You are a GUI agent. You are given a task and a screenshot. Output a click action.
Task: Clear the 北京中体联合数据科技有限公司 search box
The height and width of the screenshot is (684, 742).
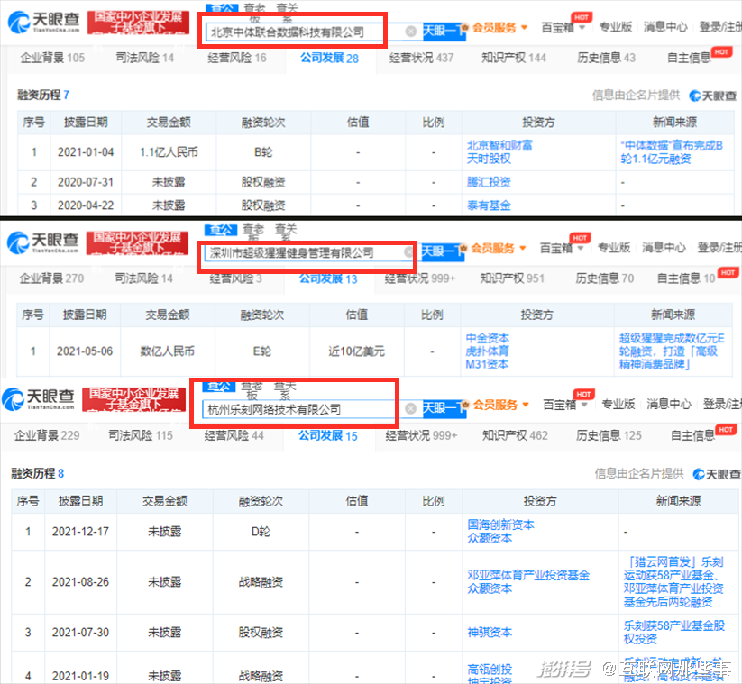[411, 32]
